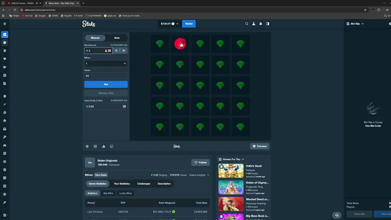Toggle the currency flag in Bet Amount field
The width and height of the screenshot is (391, 220).
[109, 51]
